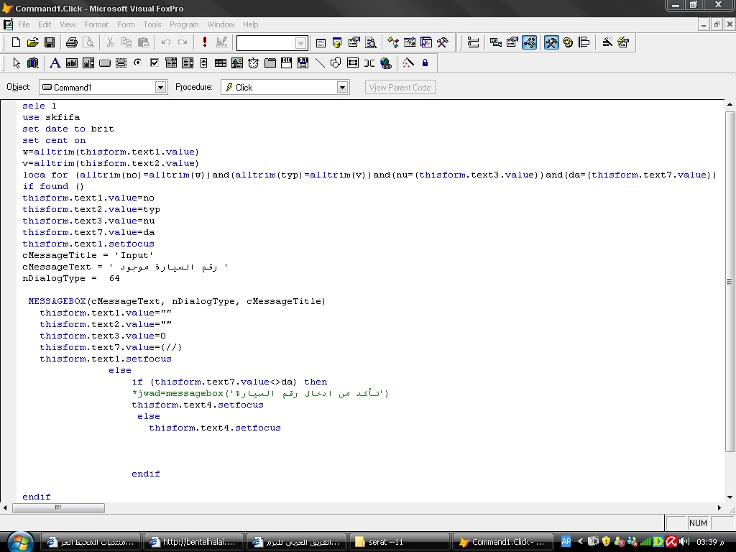Expand the Object dropdown showing Command1
The width and height of the screenshot is (736, 552).
click(160, 87)
